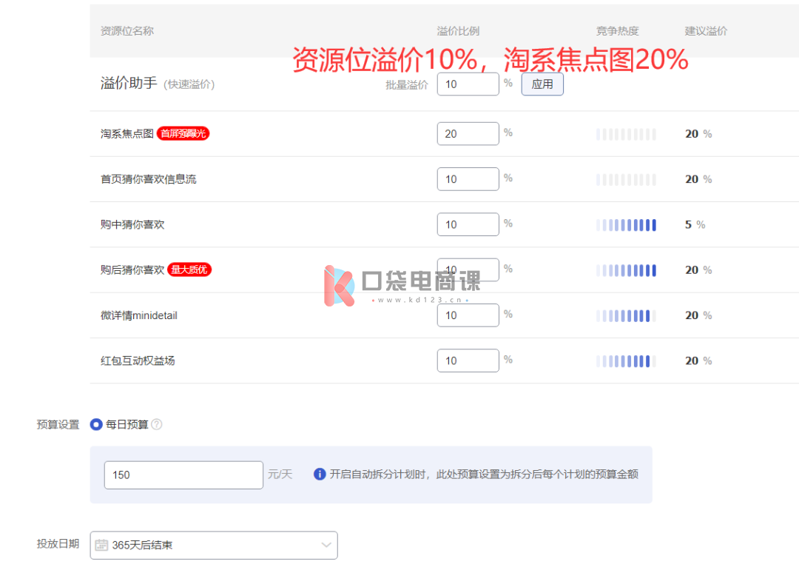This screenshot has height=573, width=799.
Task: Click suggested premium 20% for 淘系焦点图
Action: [698, 134]
